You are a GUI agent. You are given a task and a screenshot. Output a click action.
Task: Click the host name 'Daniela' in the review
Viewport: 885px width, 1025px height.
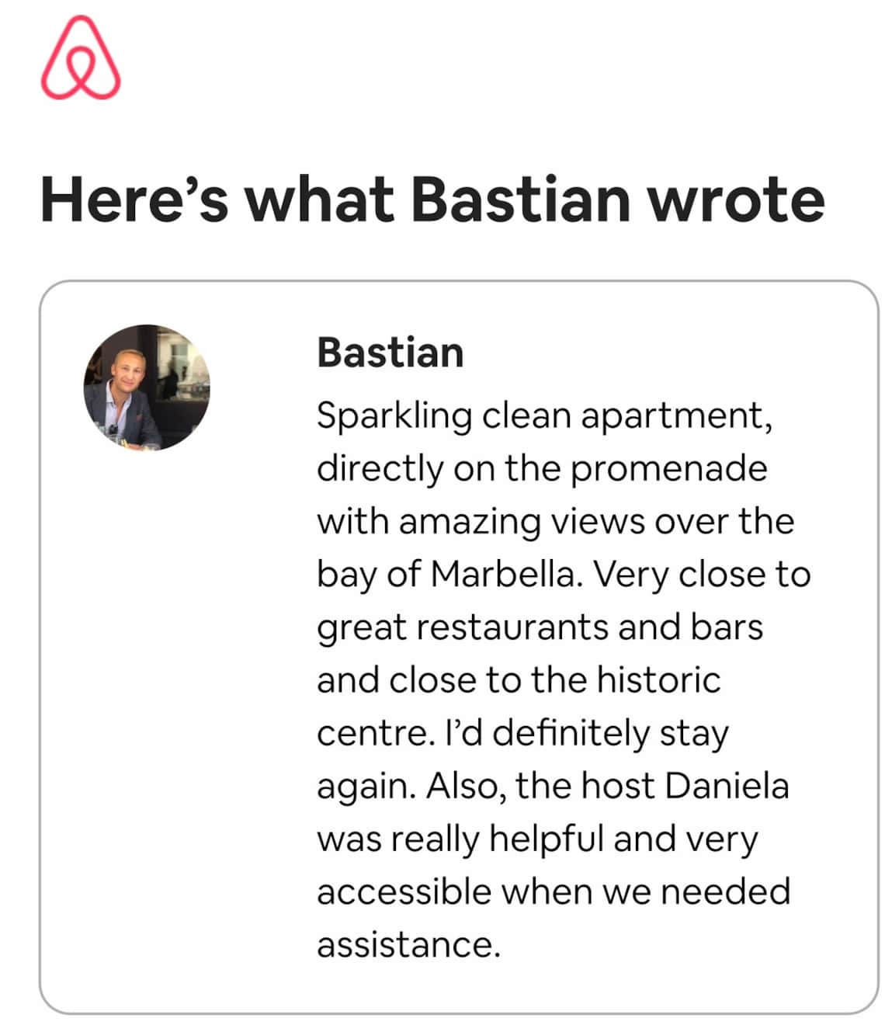(x=727, y=786)
